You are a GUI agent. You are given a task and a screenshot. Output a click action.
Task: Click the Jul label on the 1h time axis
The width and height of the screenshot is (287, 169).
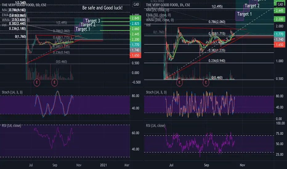(171, 165)
